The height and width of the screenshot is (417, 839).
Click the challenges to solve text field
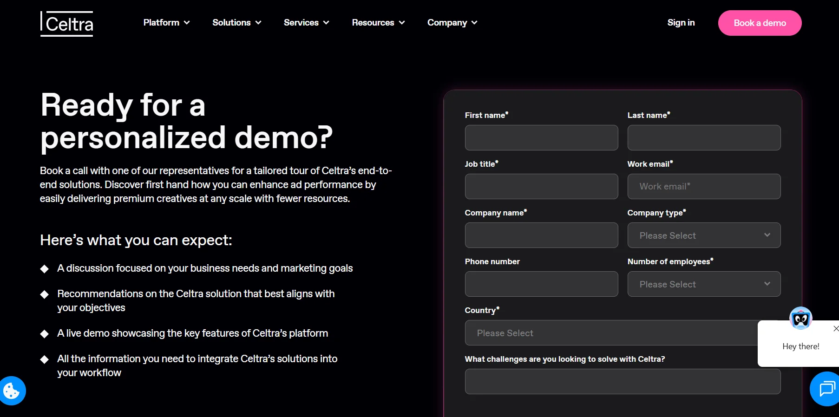[x=623, y=381]
